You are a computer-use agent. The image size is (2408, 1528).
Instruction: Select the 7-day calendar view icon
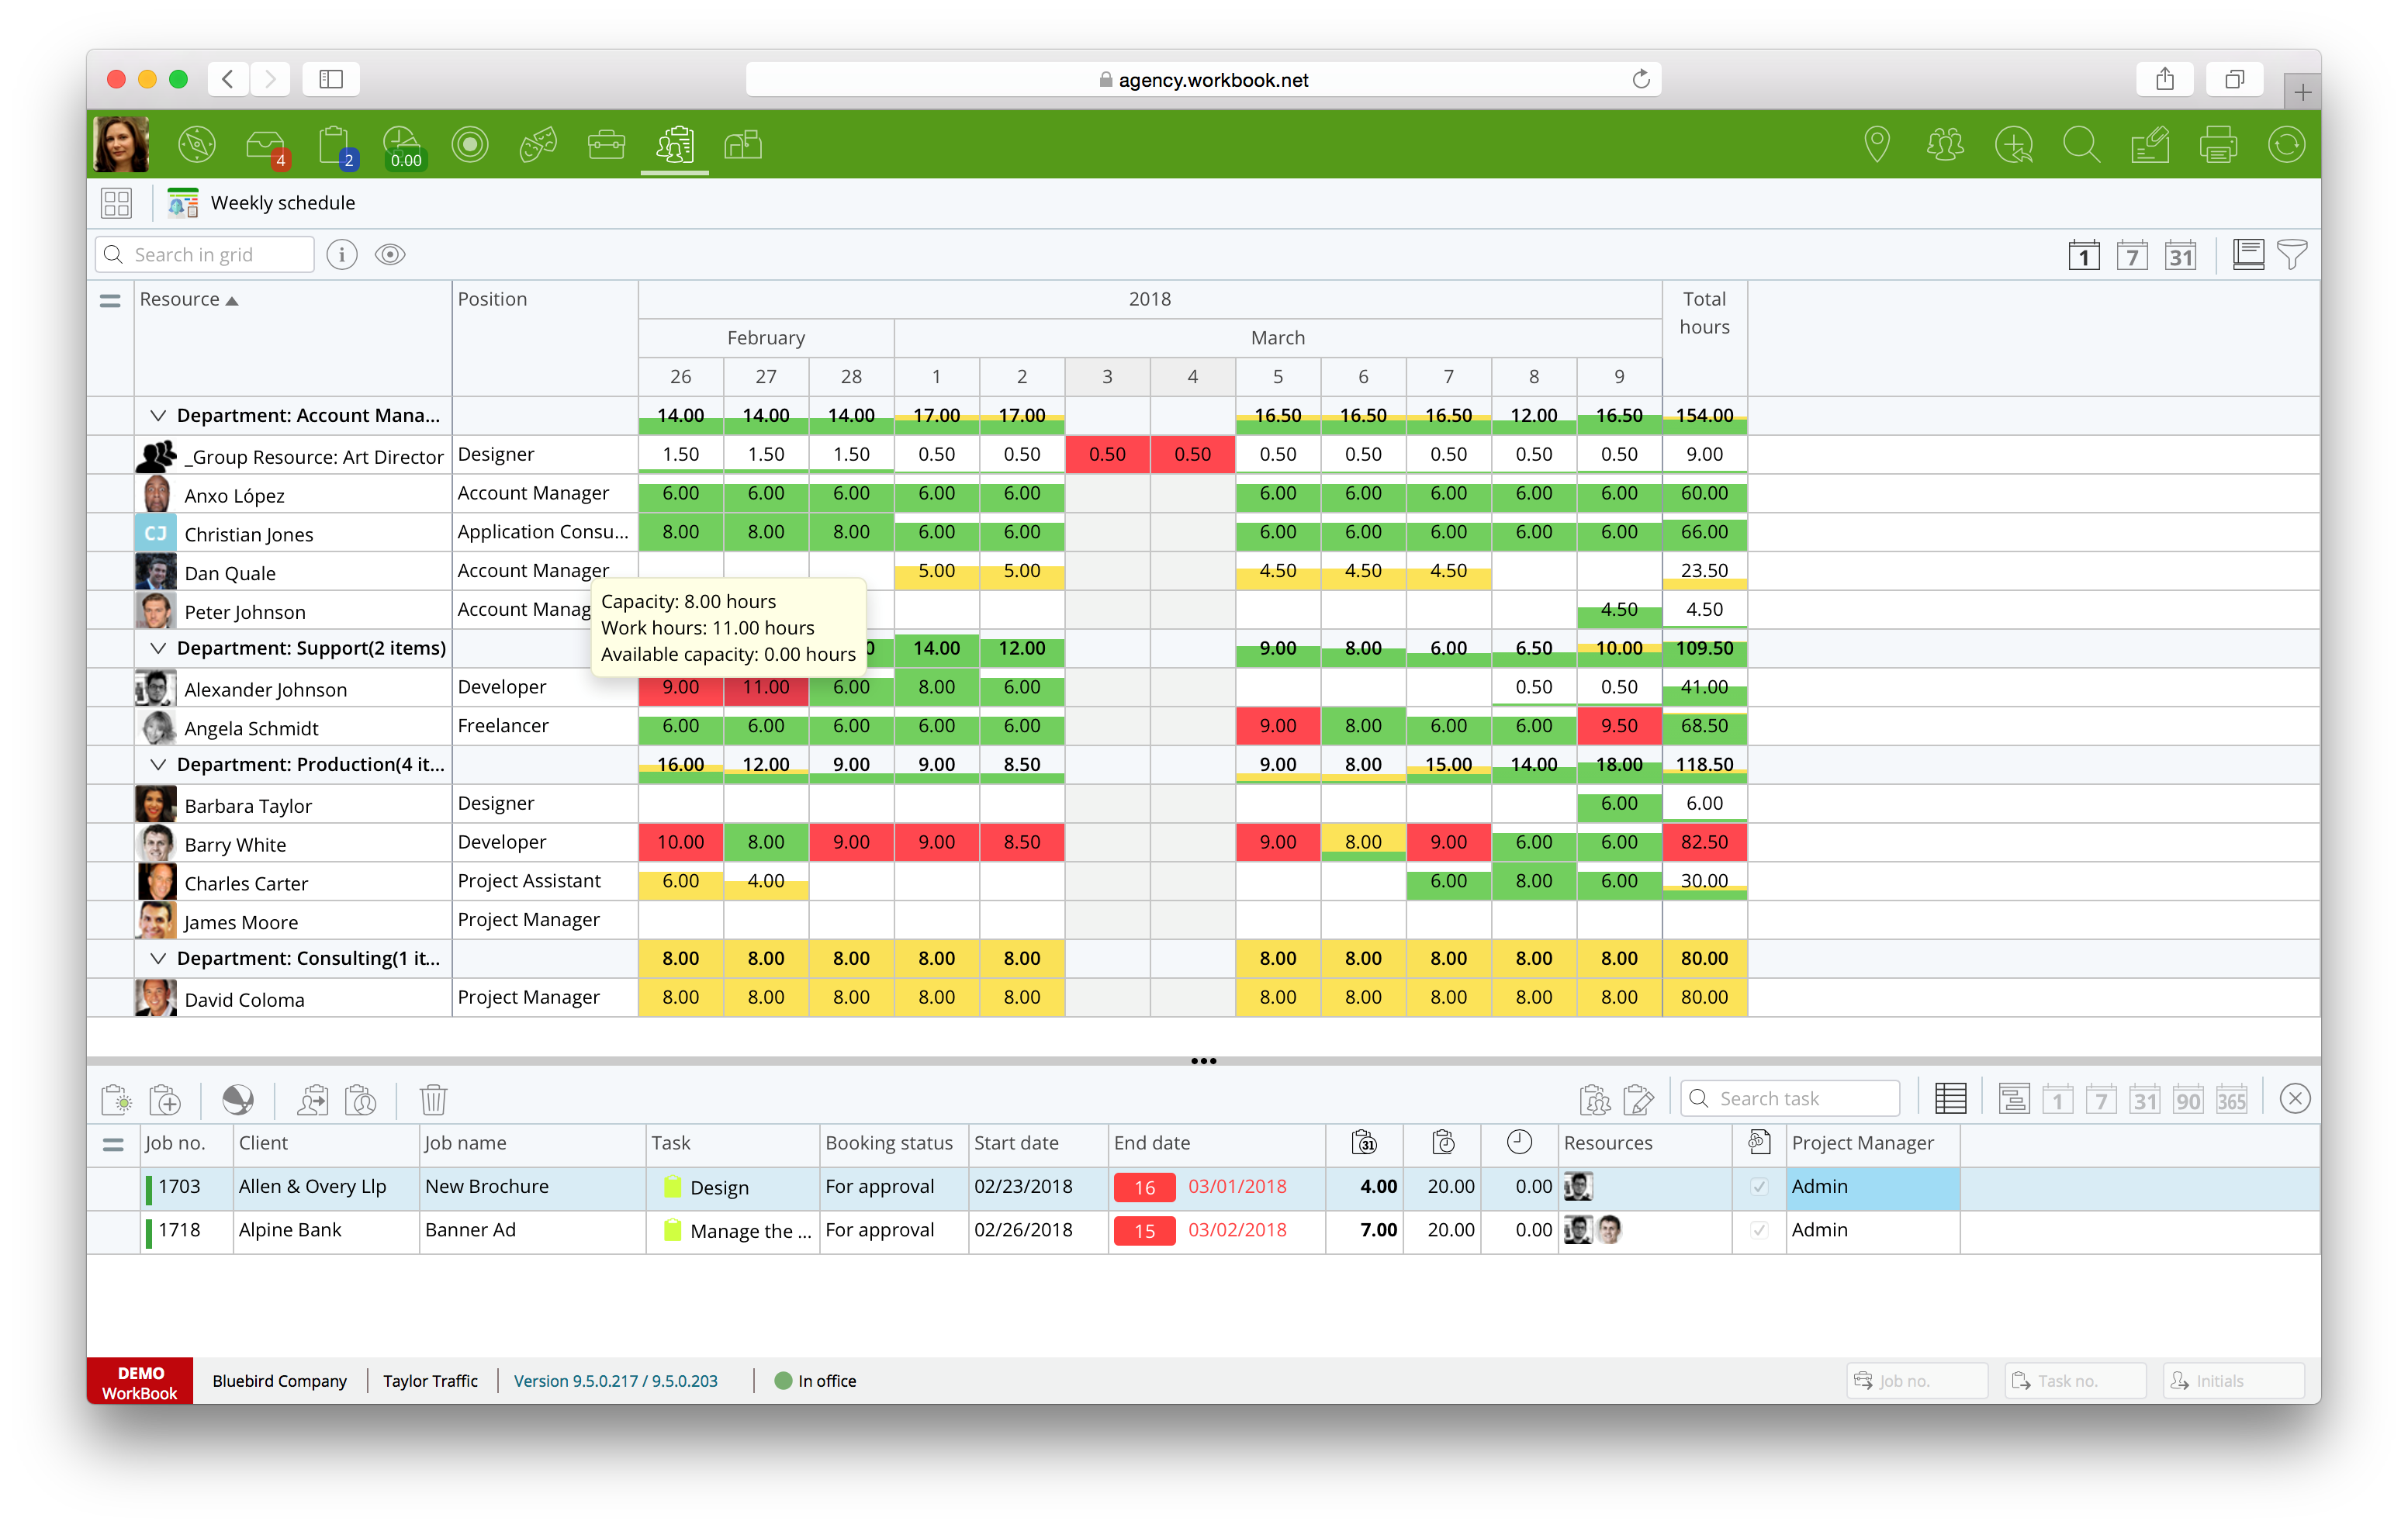click(2132, 256)
